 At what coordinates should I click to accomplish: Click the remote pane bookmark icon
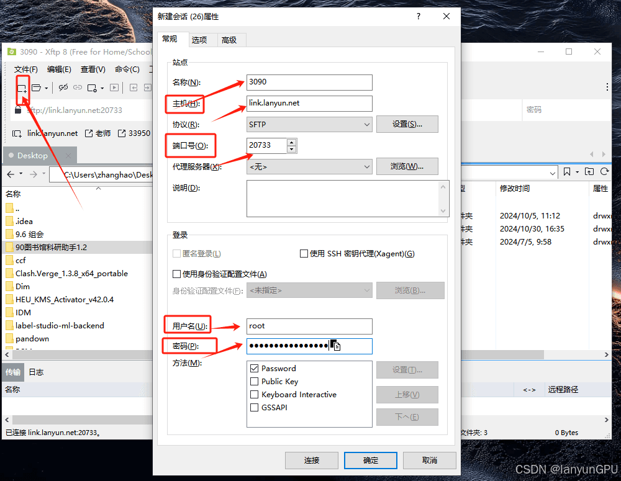pyautogui.click(x=566, y=172)
